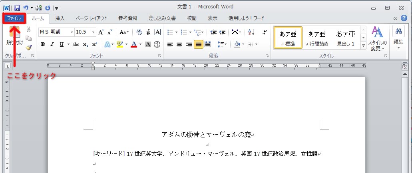The image size is (412, 173).
Task: Apply the 見出し 1 style
Action: coord(346,38)
